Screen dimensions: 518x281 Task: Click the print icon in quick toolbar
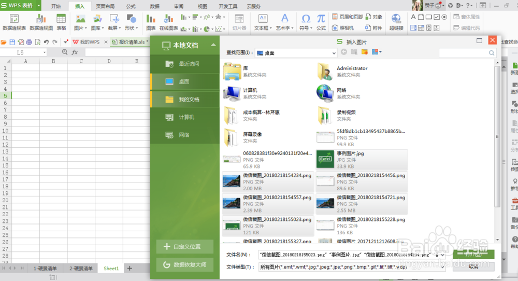[29, 42]
